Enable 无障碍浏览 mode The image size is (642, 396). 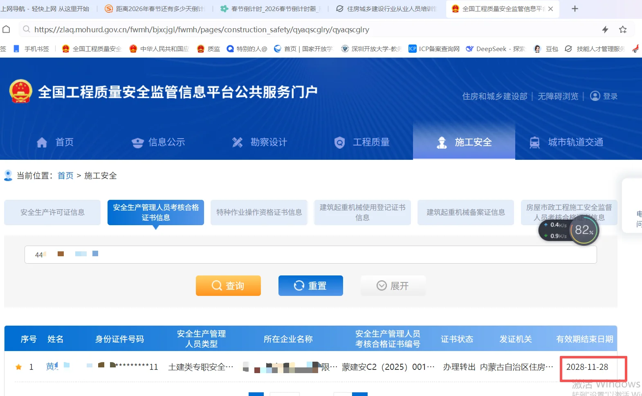click(558, 96)
